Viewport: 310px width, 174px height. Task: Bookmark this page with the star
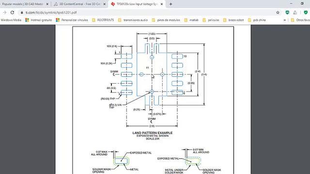[x=278, y=13]
